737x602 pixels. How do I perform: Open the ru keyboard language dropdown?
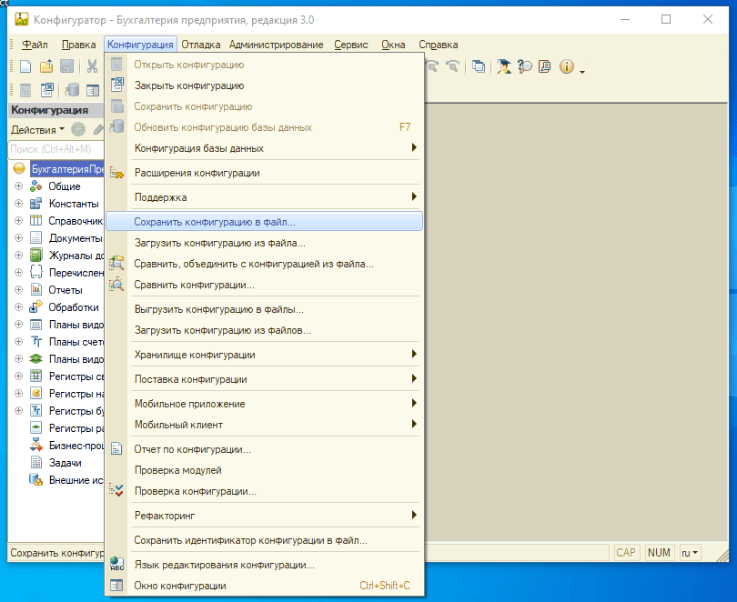691,553
